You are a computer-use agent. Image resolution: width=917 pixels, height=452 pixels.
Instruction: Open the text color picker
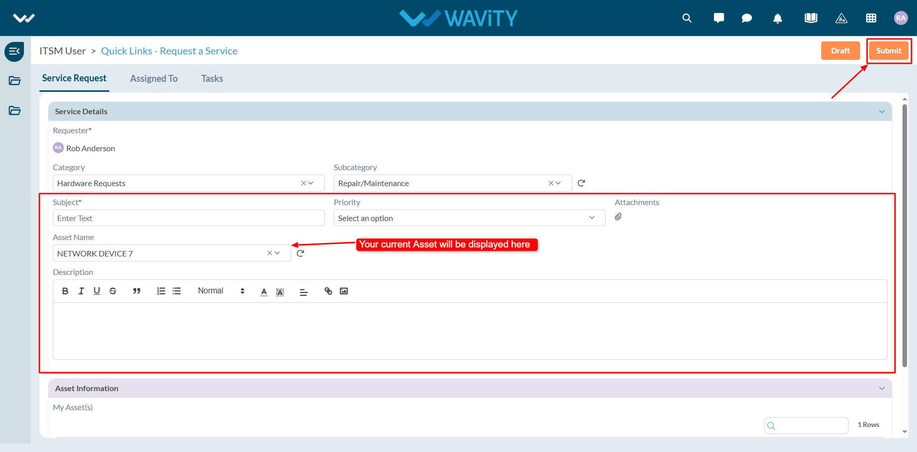click(264, 292)
